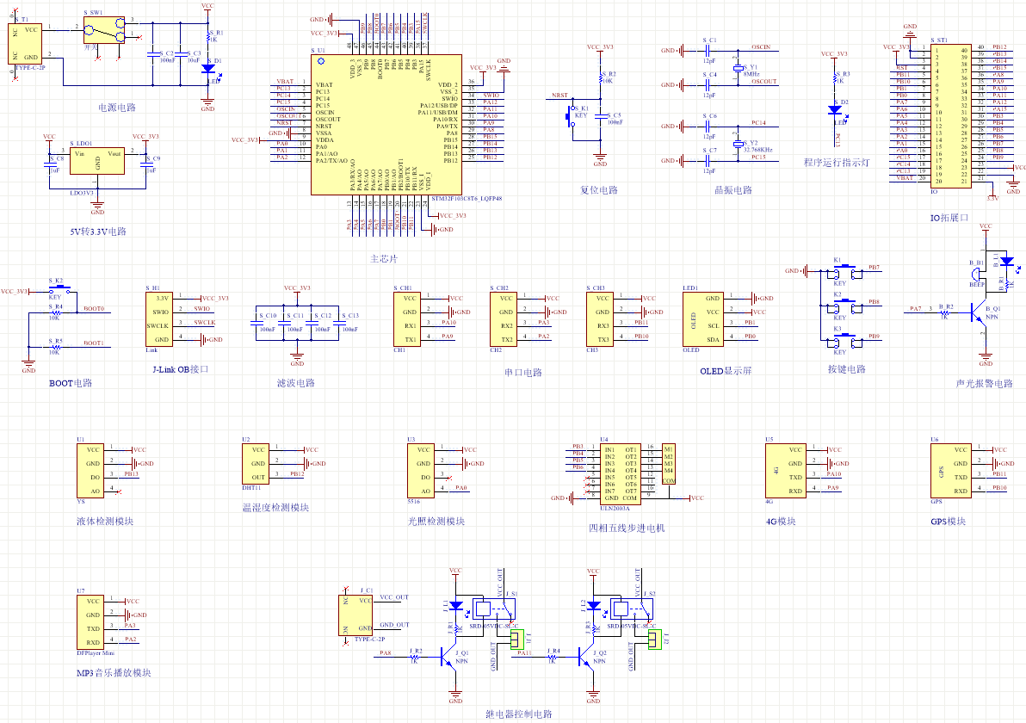Click the J_Q2 NPN relay driver transistor
Screen dimensions: 1026x723
[x=586, y=656]
